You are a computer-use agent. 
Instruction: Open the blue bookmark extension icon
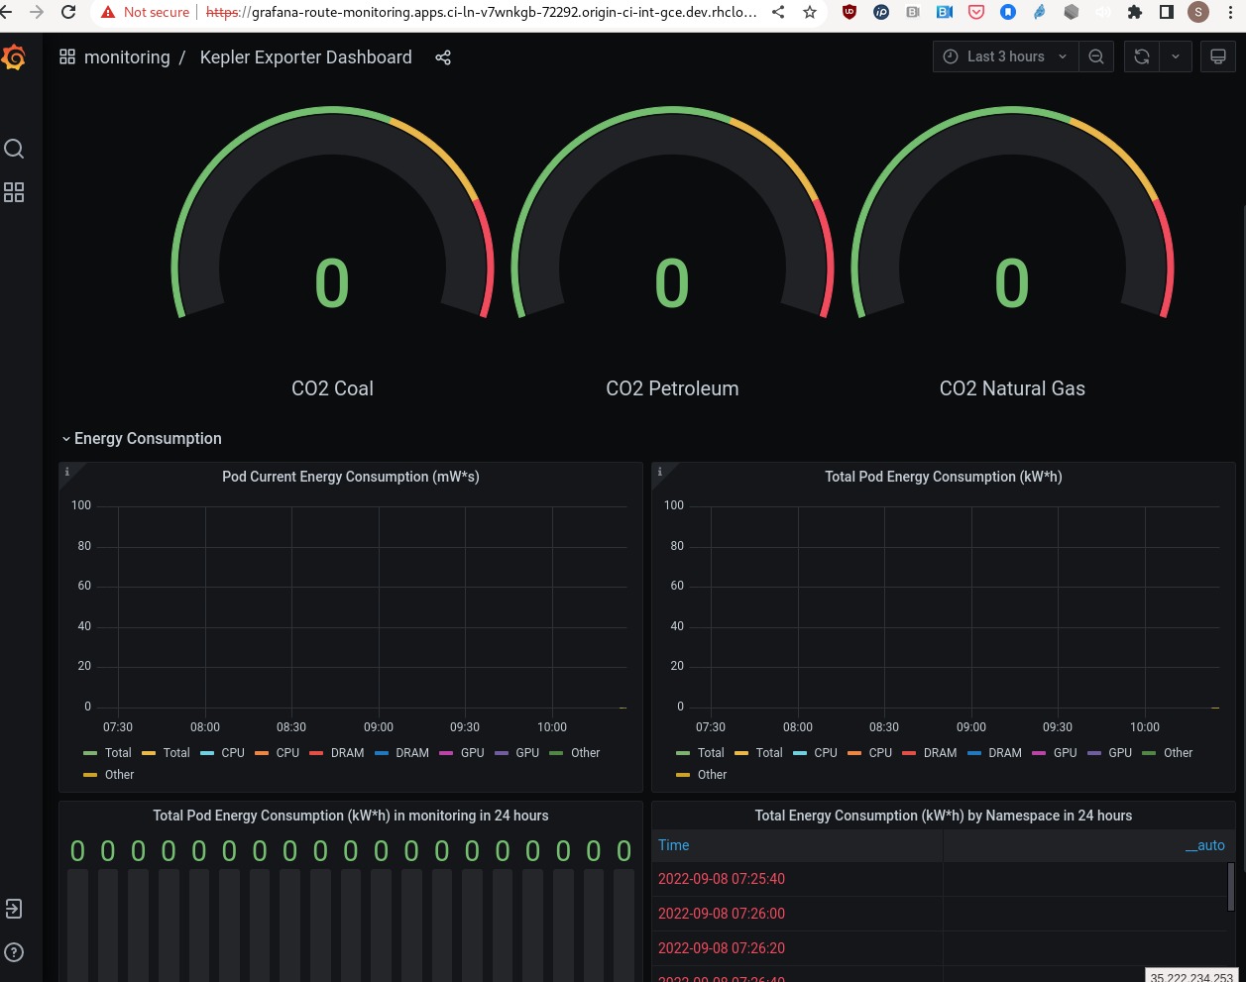pyautogui.click(x=1008, y=12)
